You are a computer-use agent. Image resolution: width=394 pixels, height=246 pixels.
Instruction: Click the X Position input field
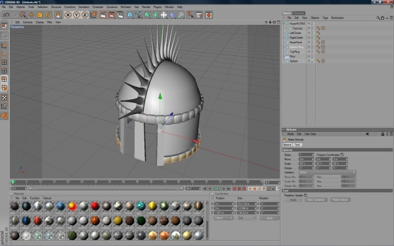coord(224,204)
